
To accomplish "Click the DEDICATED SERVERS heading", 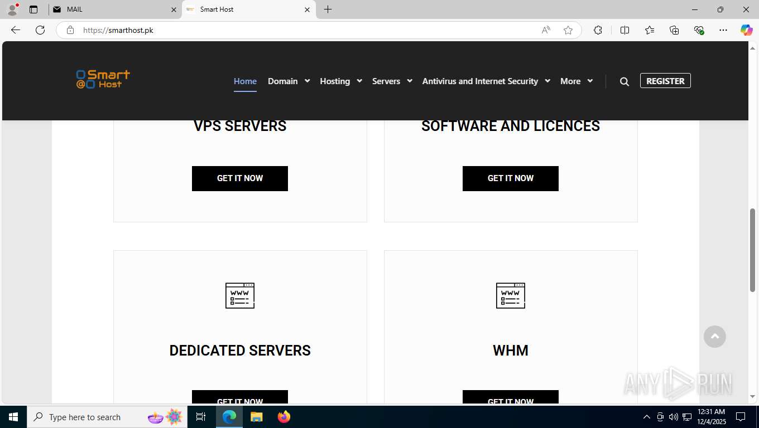I will click(240, 351).
